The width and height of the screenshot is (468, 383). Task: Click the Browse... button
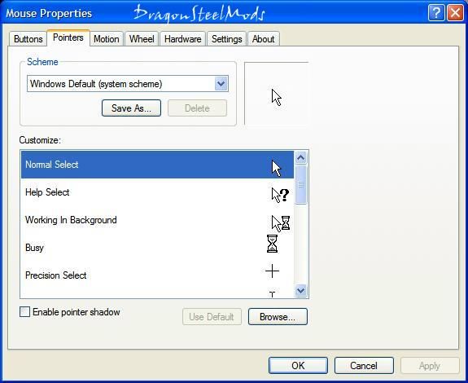278,317
